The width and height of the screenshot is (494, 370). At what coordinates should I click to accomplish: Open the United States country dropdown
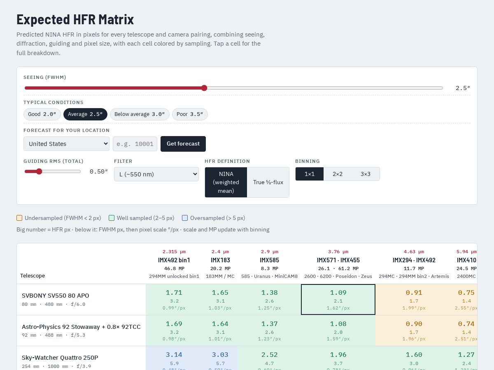66,144
